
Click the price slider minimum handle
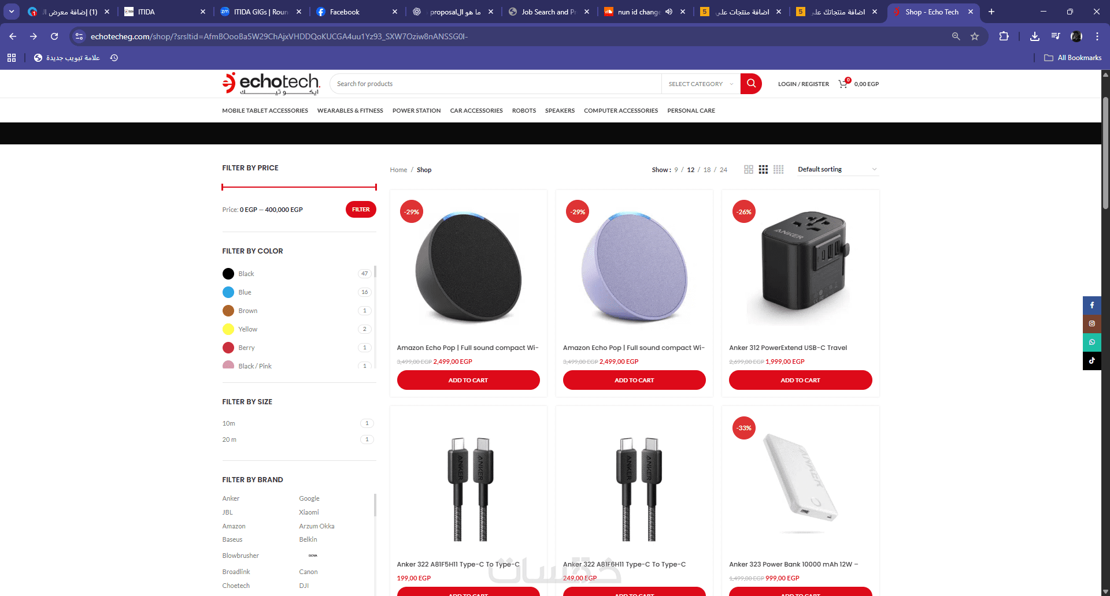[x=223, y=187]
